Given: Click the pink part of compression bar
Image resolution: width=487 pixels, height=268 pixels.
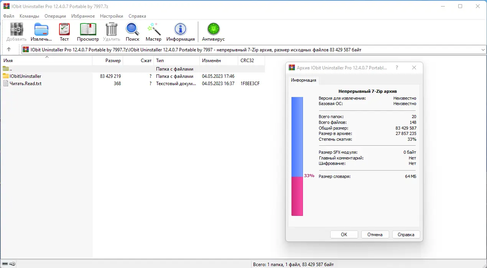Looking at the screenshot, I should pyautogui.click(x=297, y=196).
